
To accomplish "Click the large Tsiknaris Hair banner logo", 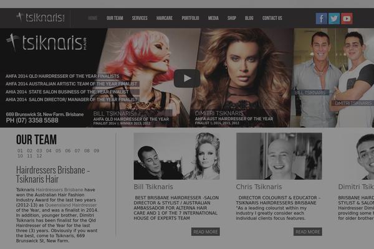I will click(x=47, y=42).
